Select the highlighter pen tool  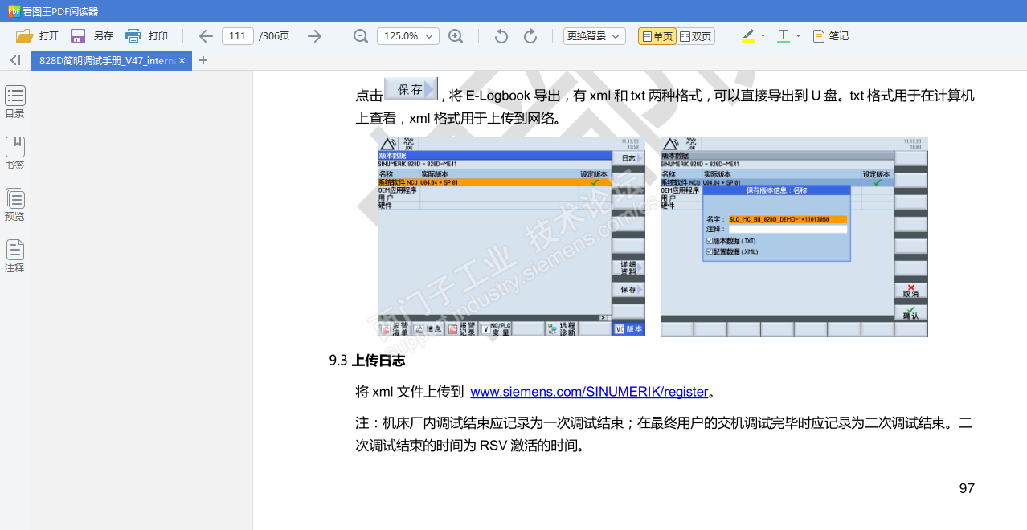748,36
